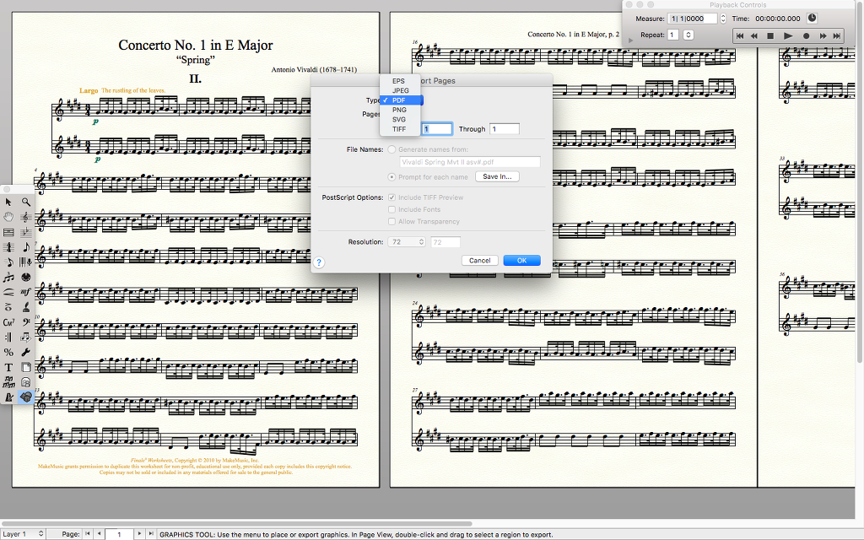Select the Mid-measure bass clef tool

tap(26, 322)
